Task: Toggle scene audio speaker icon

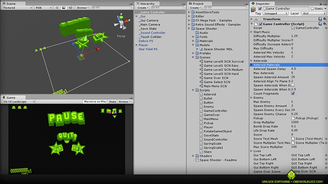Action: click(70, 8)
